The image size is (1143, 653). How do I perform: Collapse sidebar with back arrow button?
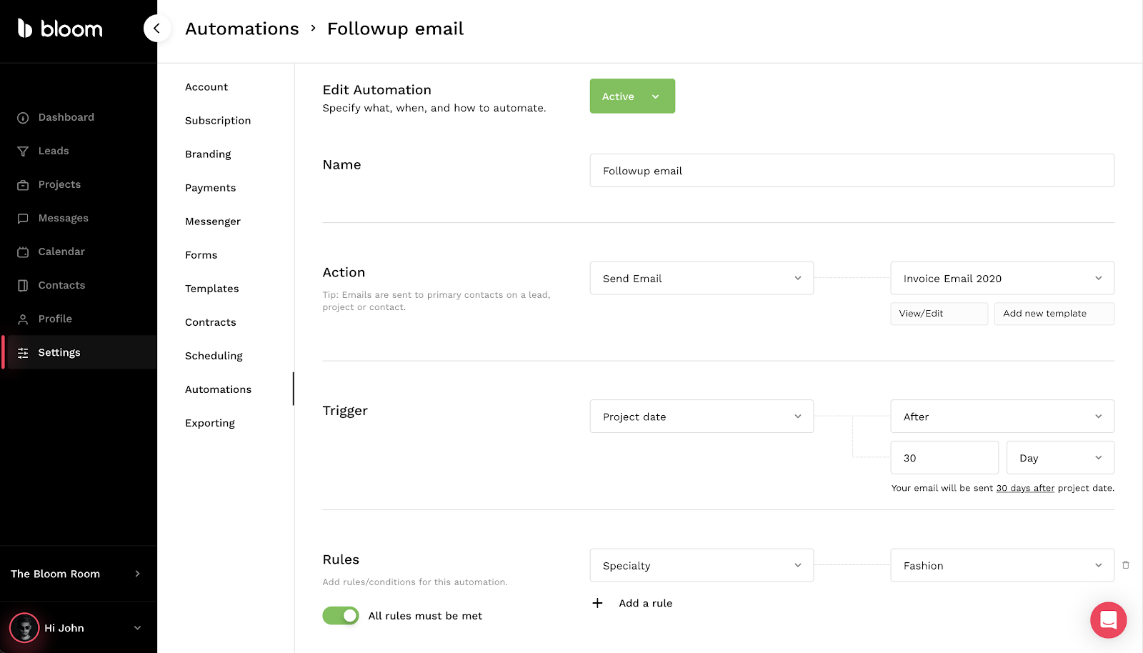point(156,29)
